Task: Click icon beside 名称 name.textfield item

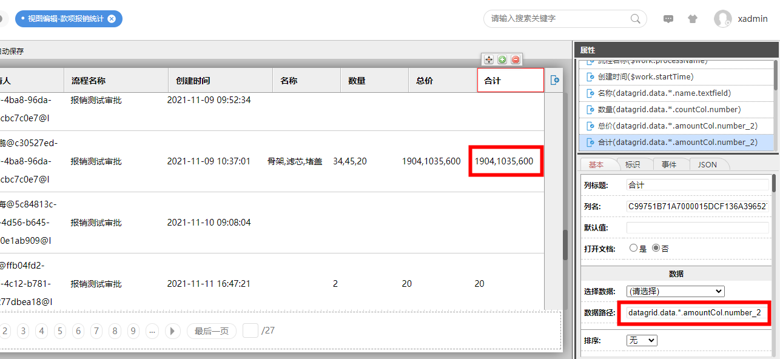Action: pos(591,93)
